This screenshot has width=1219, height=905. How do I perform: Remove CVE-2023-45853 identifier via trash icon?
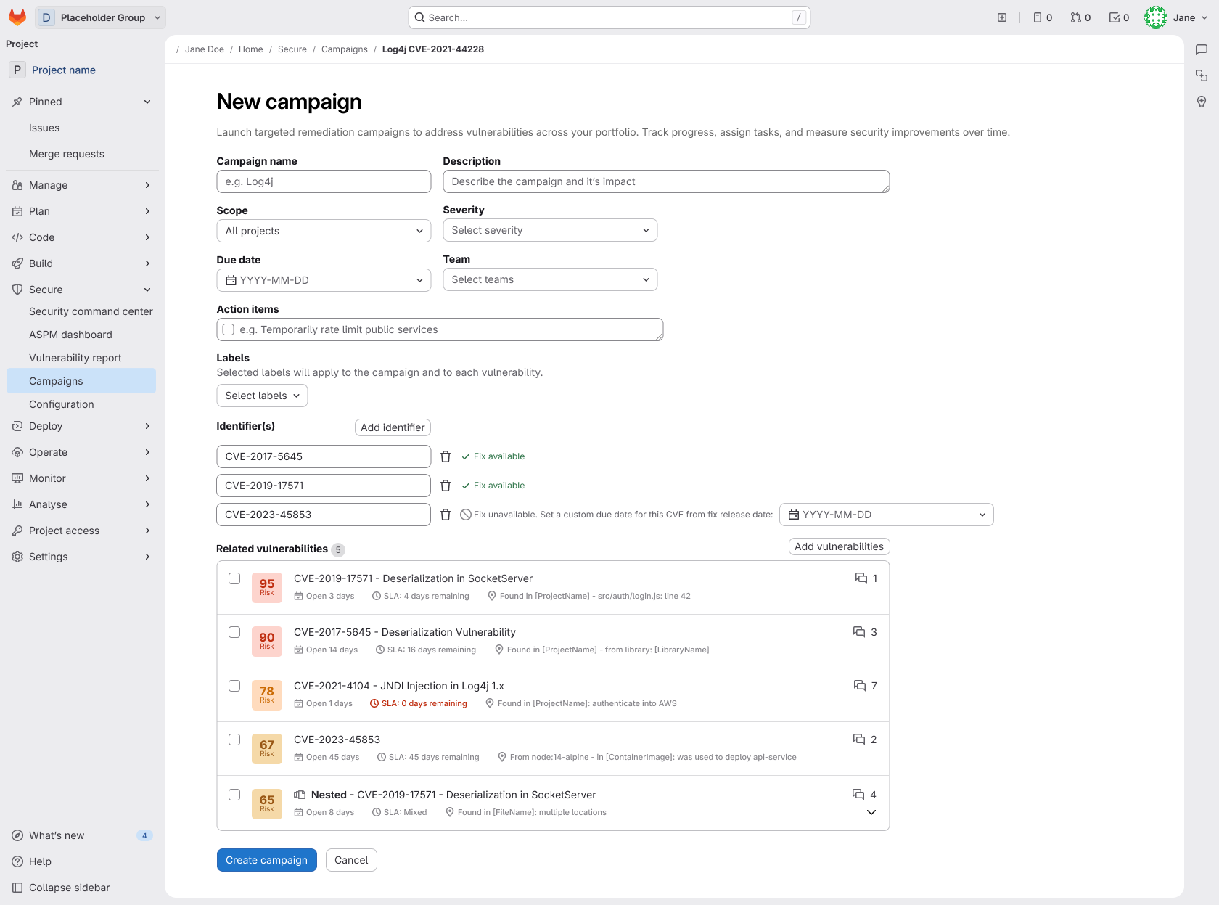(446, 515)
